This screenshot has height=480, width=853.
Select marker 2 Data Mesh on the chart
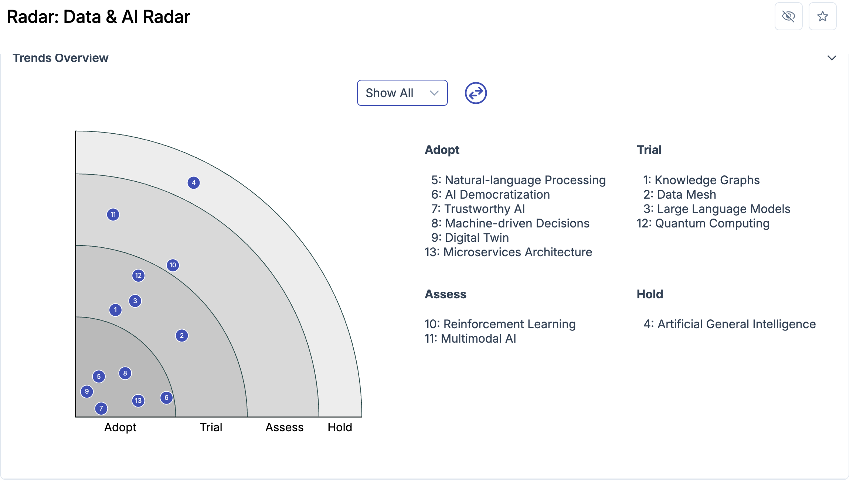[x=182, y=335]
